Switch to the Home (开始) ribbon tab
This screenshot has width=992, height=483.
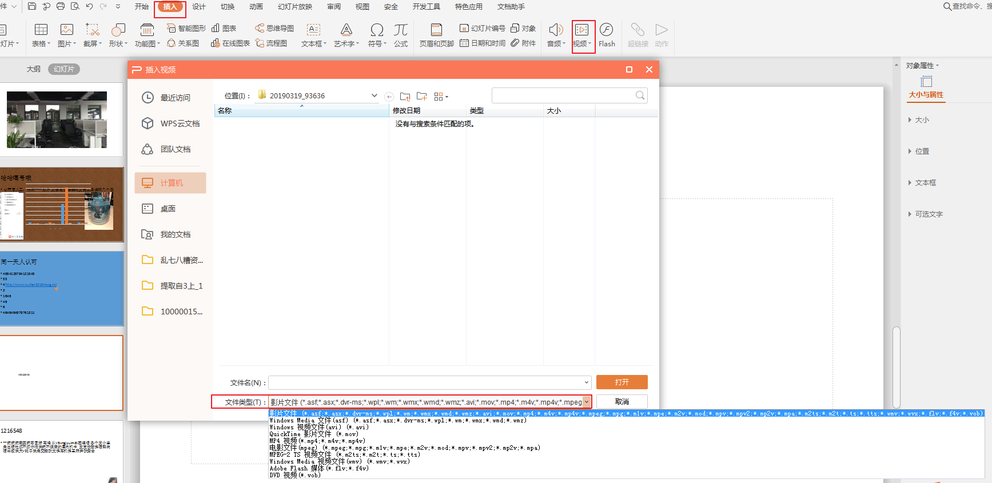(141, 7)
